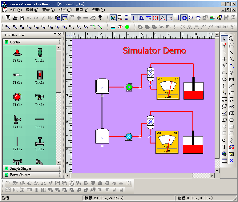Open a file with the folder icon
The image size is (238, 202).
click(15, 18)
